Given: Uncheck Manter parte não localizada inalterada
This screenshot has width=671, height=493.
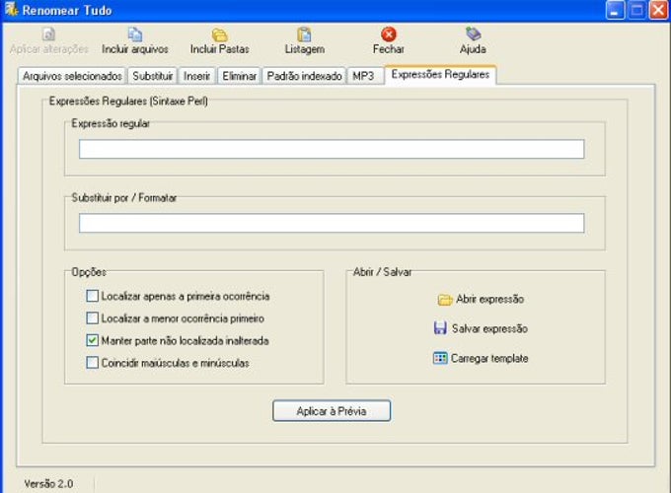Looking at the screenshot, I should pyautogui.click(x=93, y=340).
